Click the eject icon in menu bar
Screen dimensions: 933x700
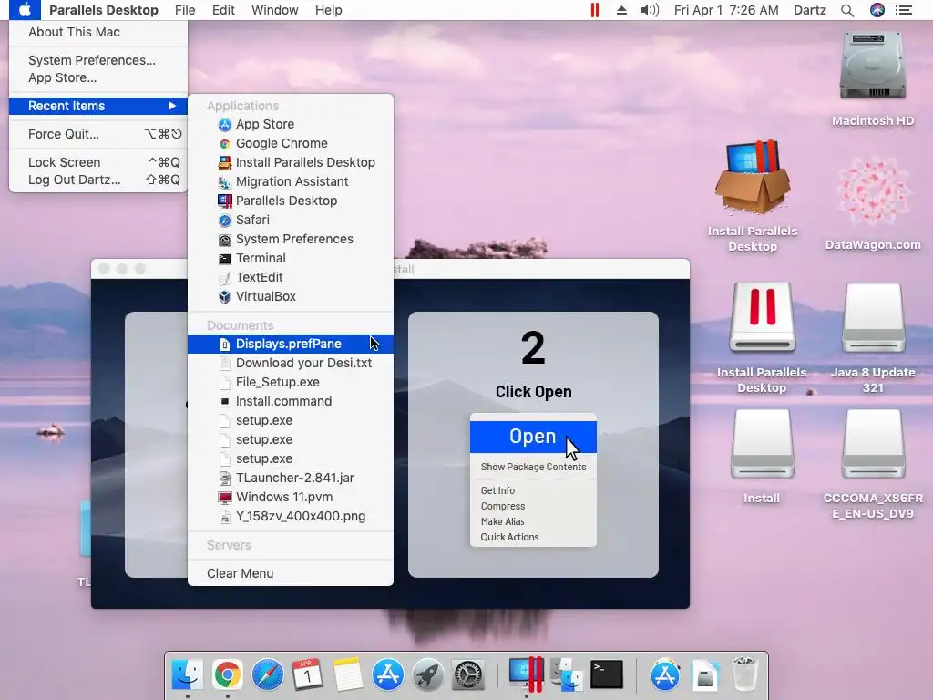pos(621,10)
